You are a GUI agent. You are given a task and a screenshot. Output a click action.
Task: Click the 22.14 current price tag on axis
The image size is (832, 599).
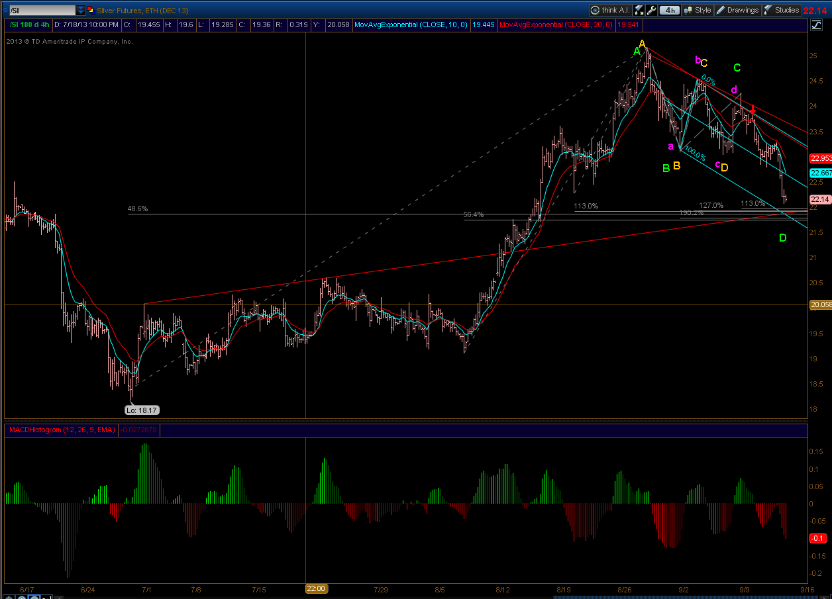pos(820,199)
